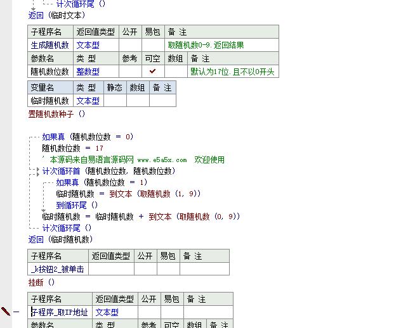
Task: Click the 计次循环首 loop start line
Action: (109, 171)
